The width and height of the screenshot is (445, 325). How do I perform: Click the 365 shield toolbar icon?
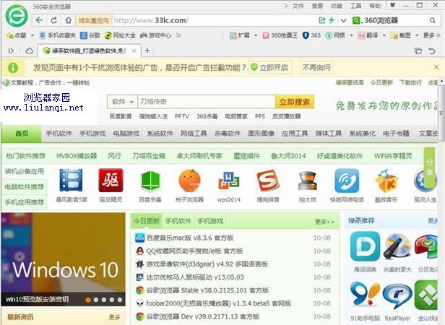click(x=311, y=35)
